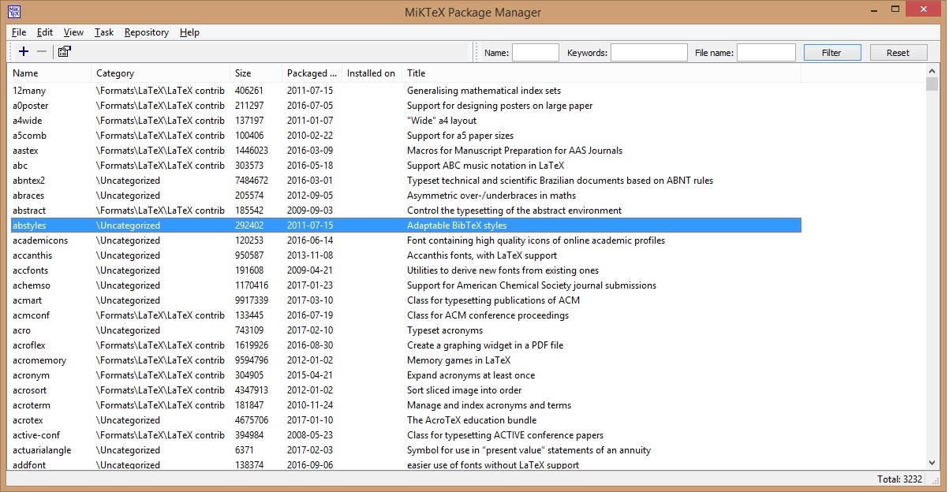Focus the Name filter field
Image resolution: width=949 pixels, height=492 pixels.
click(536, 53)
